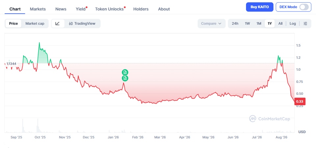Set range to 1M
Image resolution: width=316 pixels, height=148 pixels.
point(259,24)
